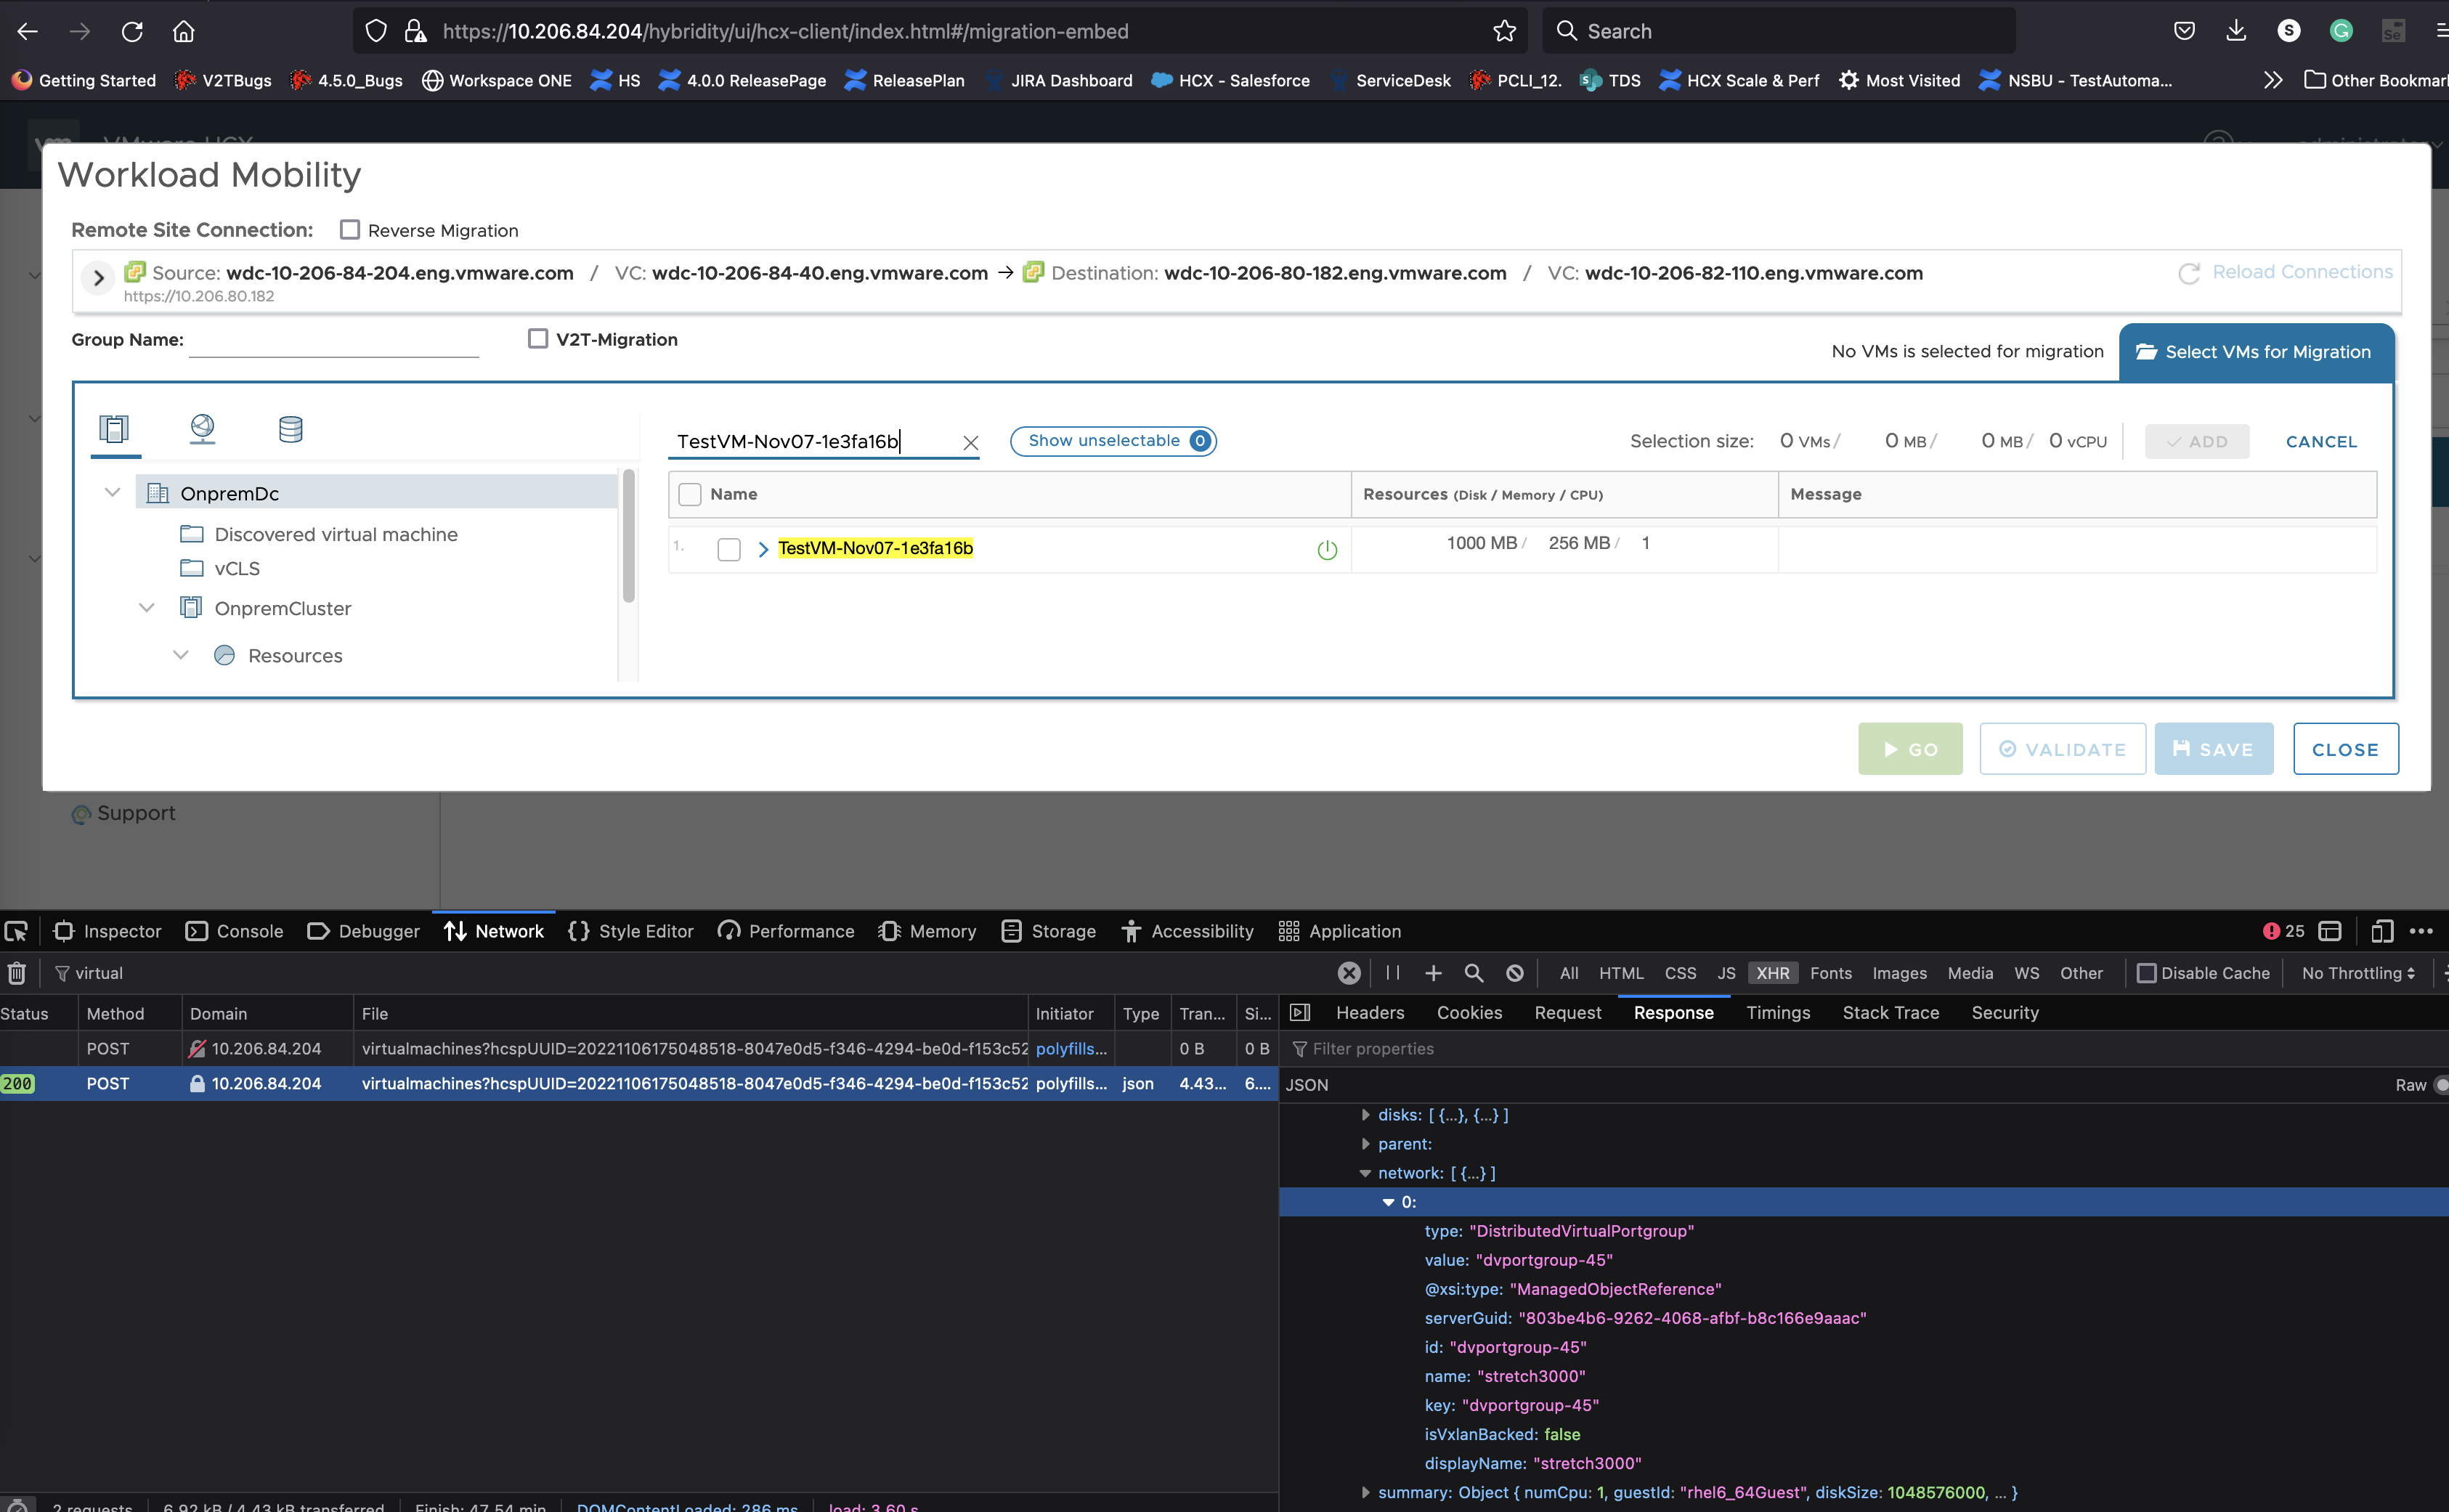Image resolution: width=2449 pixels, height=1512 pixels.
Task: Expand the remote site connection details
Action: pyautogui.click(x=98, y=278)
